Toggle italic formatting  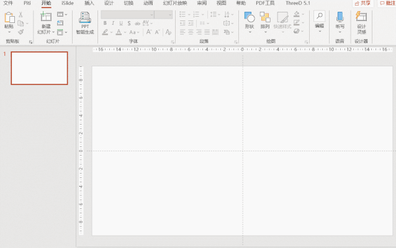(113, 23)
